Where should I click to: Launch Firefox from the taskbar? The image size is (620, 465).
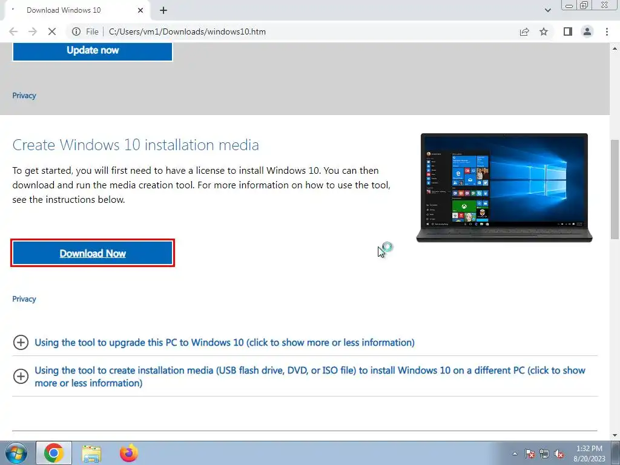tap(129, 453)
